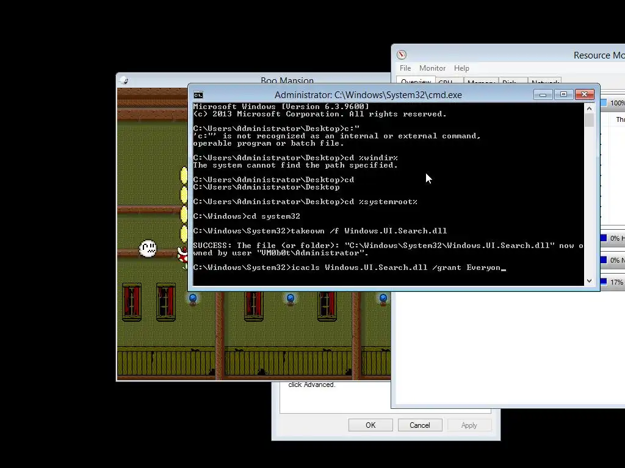Image resolution: width=625 pixels, height=468 pixels.
Task: Open Monitor menu in Resource Monitor
Action: (432, 68)
